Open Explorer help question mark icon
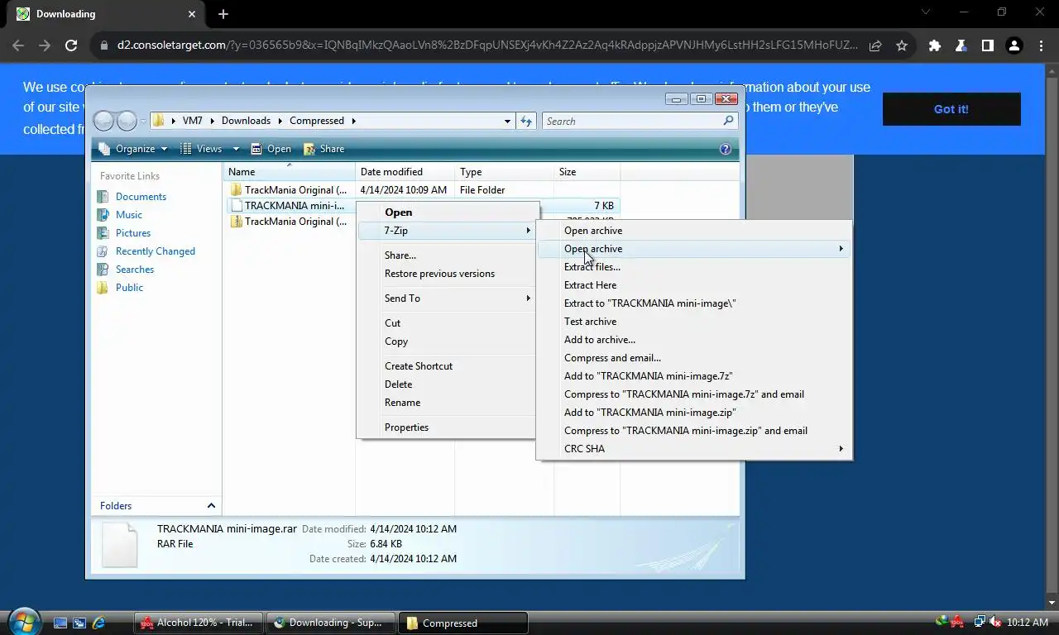Screen dimensions: 1059x635 pyautogui.click(x=726, y=149)
